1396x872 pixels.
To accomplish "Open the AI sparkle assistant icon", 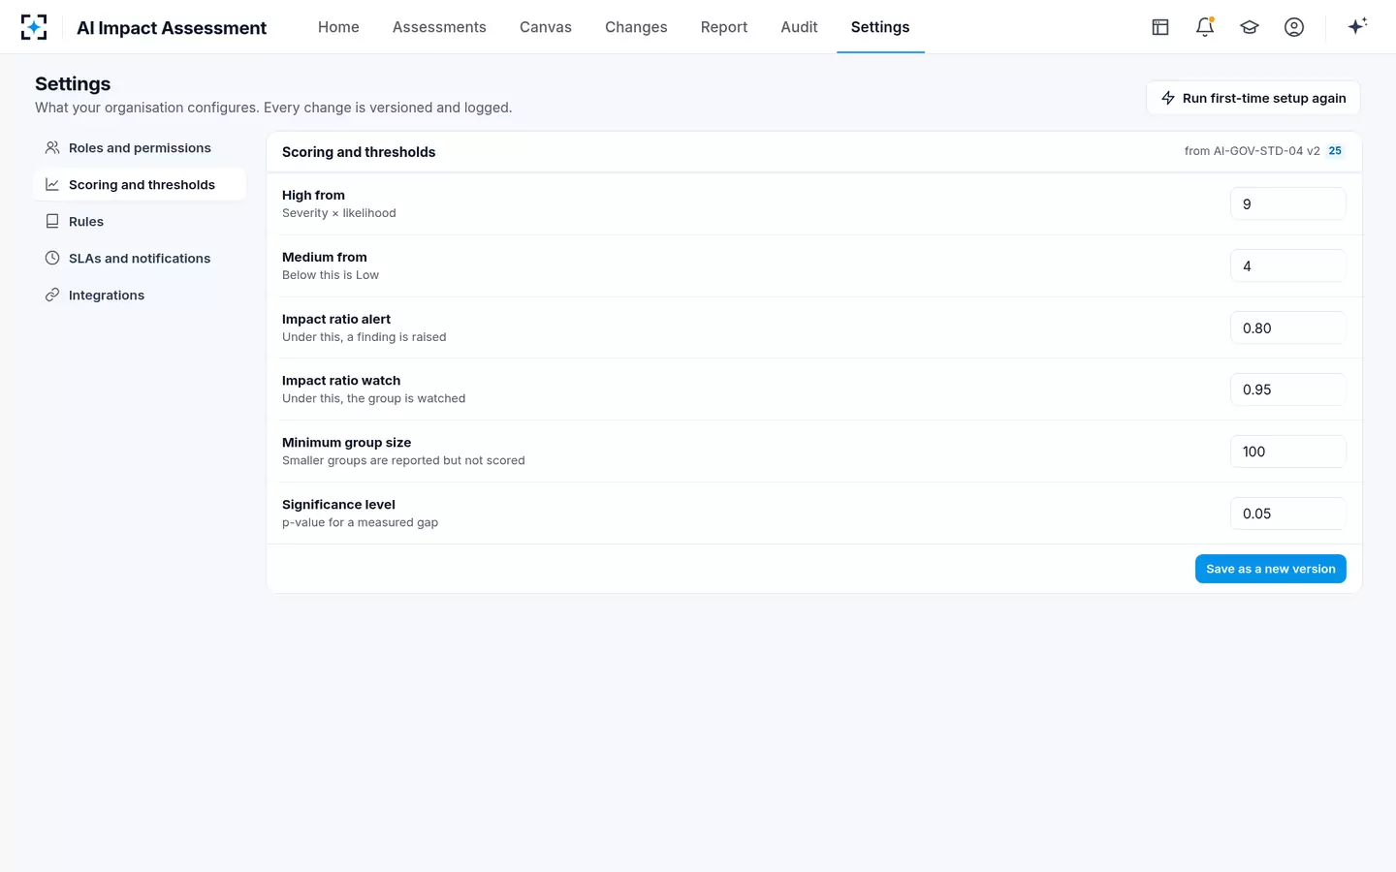I will [x=1357, y=26].
